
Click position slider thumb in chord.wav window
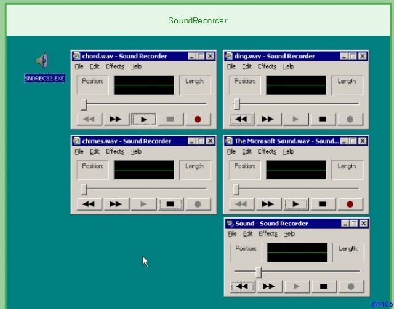[x=84, y=104]
